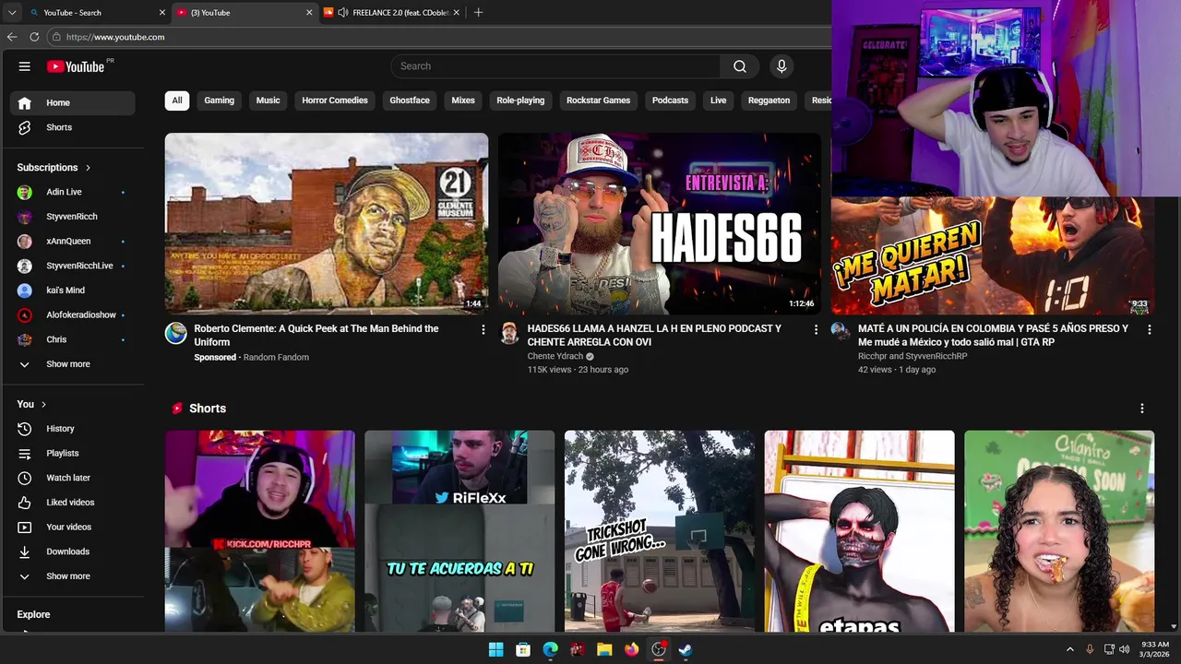Viewport: 1181px width, 664px height.
Task: Open the RiFleXx short
Action: 459,531
